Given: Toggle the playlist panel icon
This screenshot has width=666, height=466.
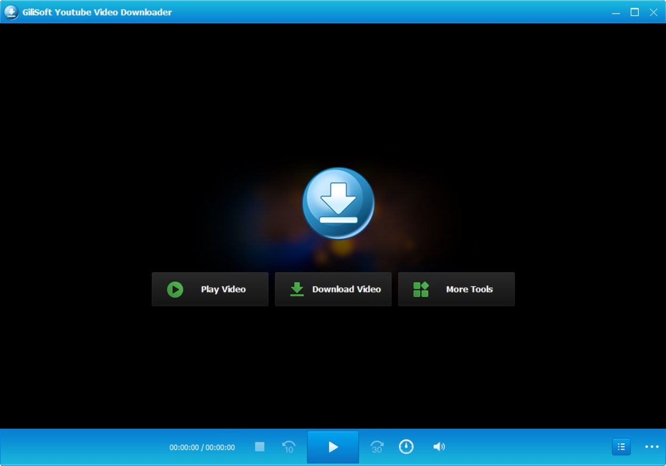Looking at the screenshot, I should (x=621, y=447).
